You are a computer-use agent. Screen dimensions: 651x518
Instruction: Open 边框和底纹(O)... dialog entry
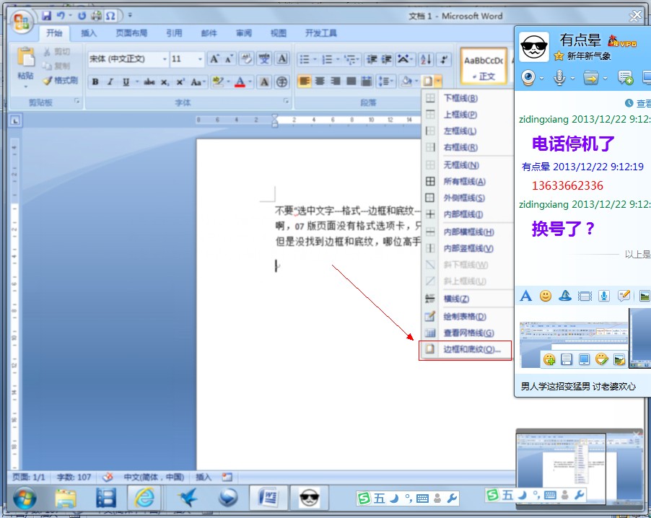466,349
